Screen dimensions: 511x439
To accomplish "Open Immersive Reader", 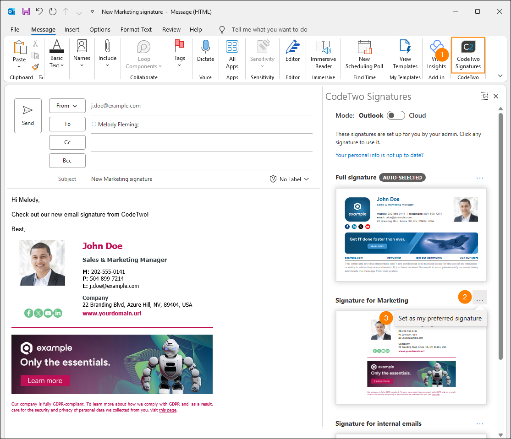I will (x=323, y=54).
